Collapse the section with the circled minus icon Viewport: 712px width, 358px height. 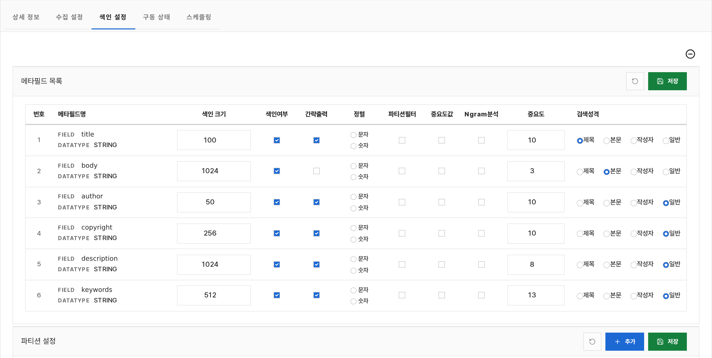click(690, 54)
